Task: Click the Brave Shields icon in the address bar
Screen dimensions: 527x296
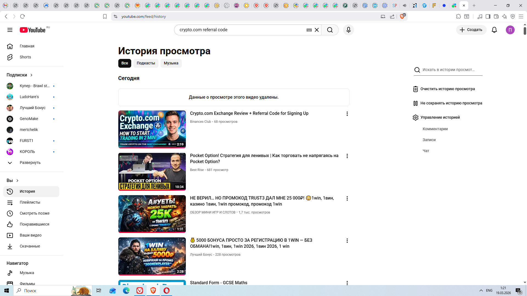Action: (402, 16)
